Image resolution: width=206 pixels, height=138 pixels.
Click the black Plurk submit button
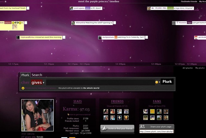(167, 82)
